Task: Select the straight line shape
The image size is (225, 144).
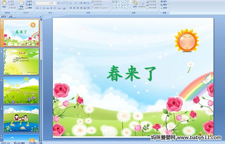Action: pos(119,2)
